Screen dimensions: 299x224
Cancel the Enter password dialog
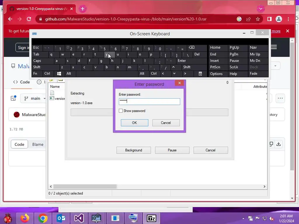coord(166,123)
